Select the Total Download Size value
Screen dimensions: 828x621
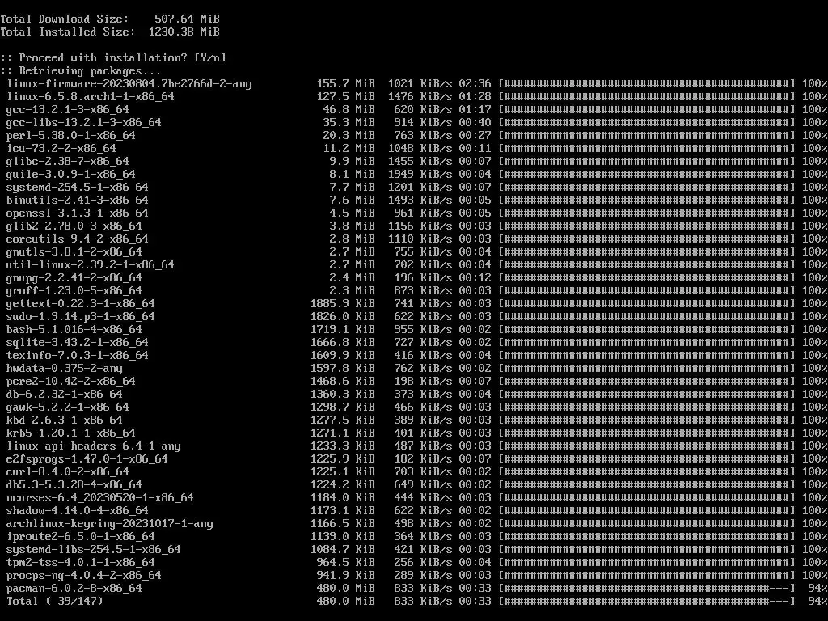click(187, 19)
